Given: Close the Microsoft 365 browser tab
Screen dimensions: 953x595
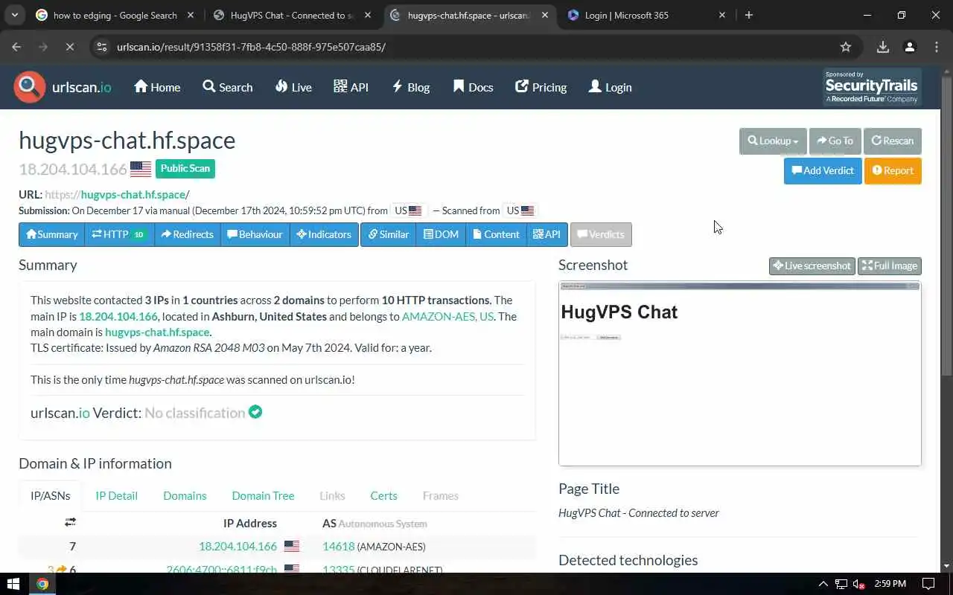Looking at the screenshot, I should (721, 15).
